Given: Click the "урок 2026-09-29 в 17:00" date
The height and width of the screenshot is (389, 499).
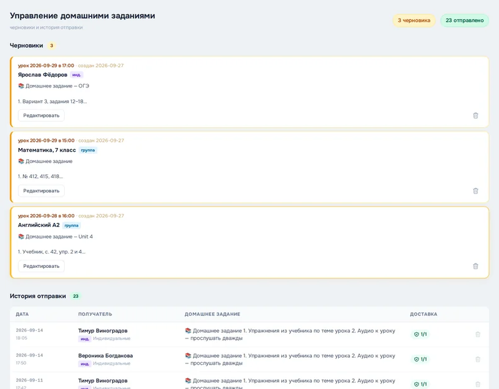Looking at the screenshot, I should pos(46,66).
